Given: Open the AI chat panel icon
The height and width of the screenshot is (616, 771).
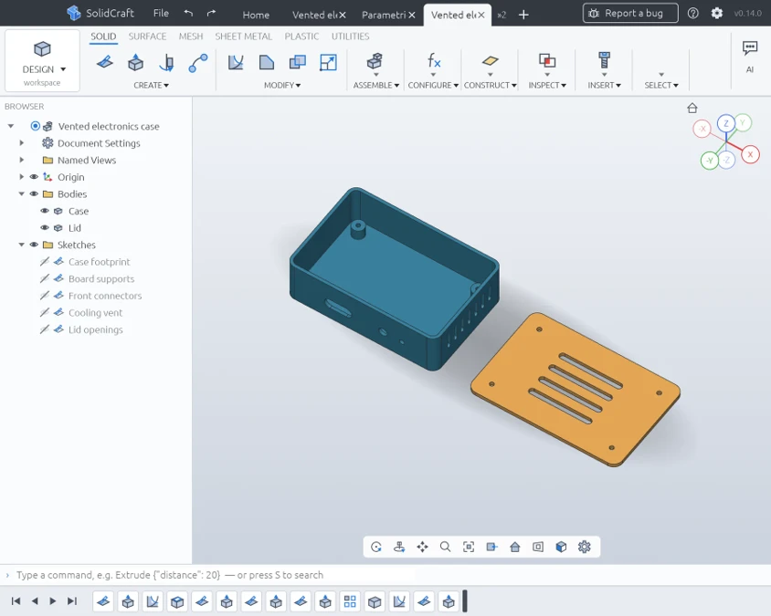Looking at the screenshot, I should [x=749, y=47].
